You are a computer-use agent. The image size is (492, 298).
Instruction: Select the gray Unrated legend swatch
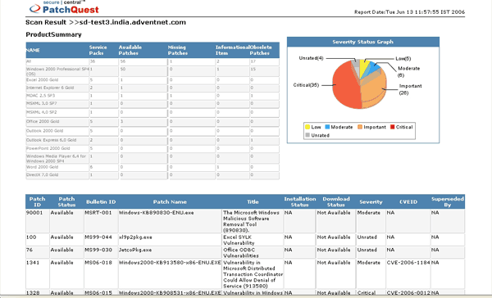click(x=307, y=135)
